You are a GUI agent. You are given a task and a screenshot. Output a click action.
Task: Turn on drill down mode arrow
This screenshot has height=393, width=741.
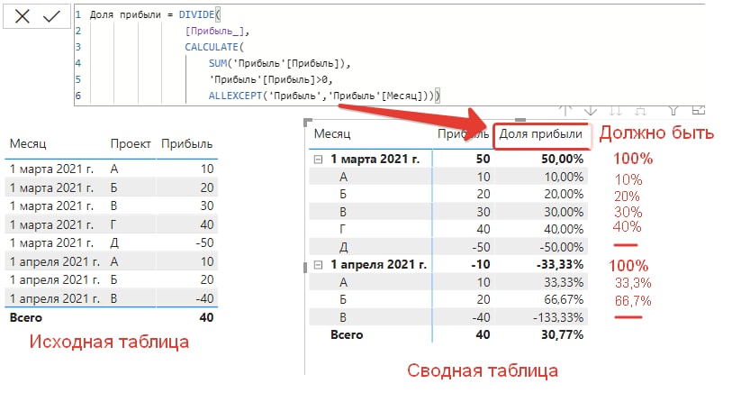(591, 110)
